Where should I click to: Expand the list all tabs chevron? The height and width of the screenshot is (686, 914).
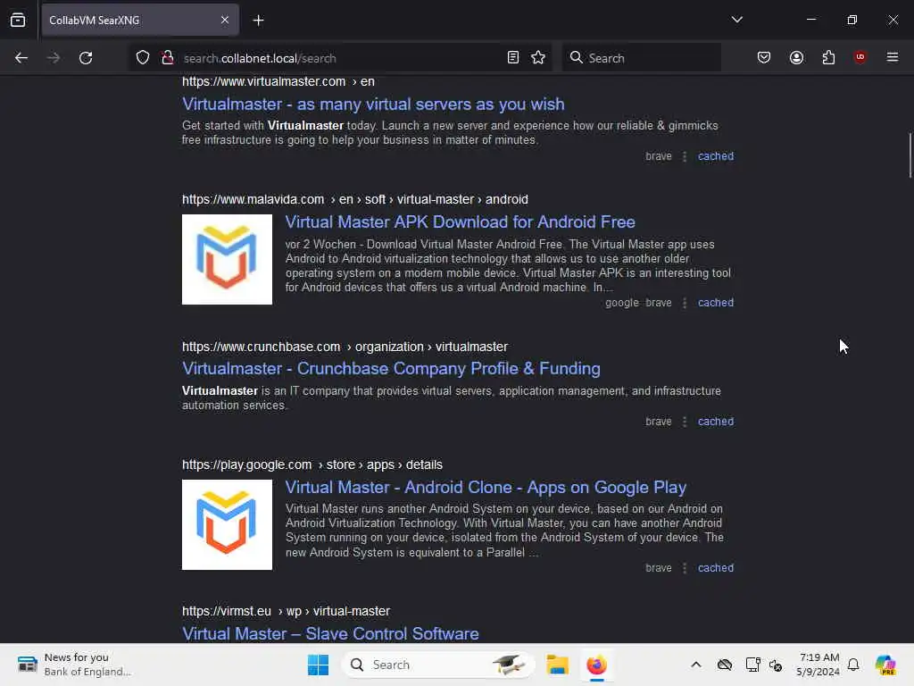pos(736,20)
